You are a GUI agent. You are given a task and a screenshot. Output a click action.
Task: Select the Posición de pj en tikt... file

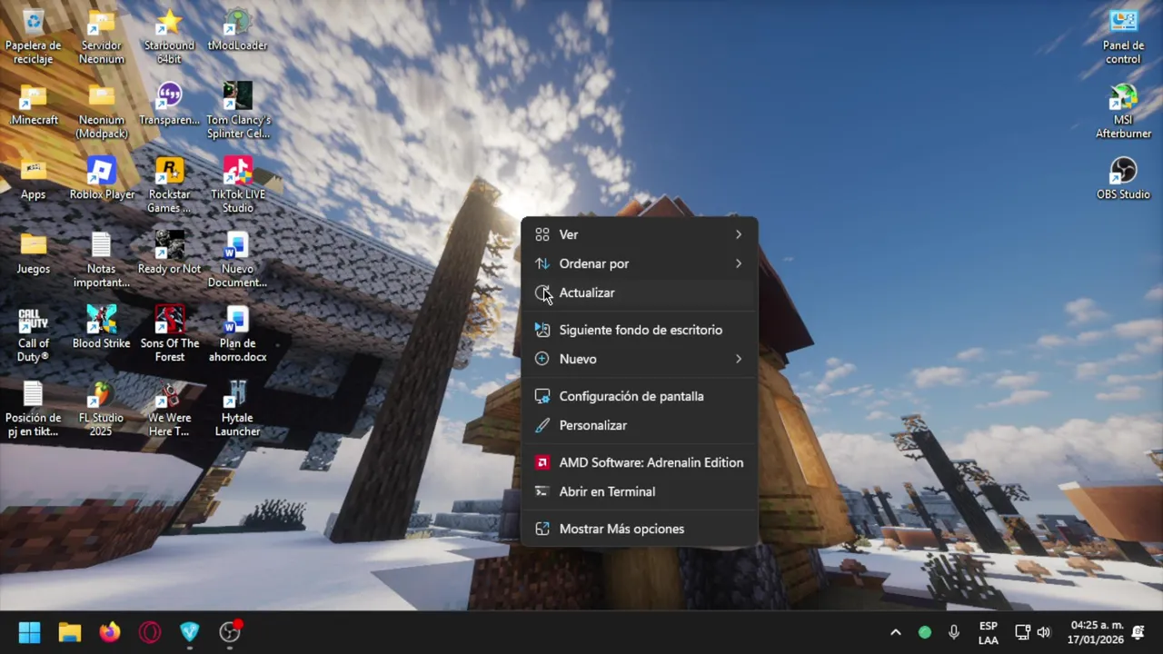(33, 409)
